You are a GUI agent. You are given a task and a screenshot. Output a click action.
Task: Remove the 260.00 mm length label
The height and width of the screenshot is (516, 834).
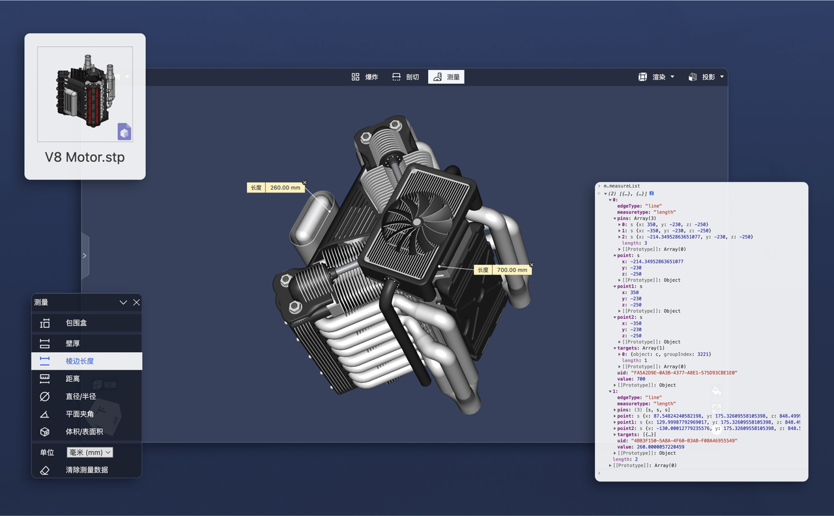click(305, 183)
